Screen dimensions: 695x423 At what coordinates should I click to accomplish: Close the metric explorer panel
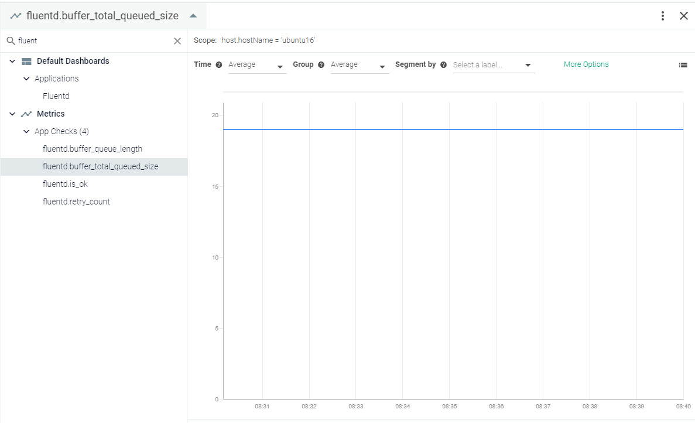pos(684,16)
